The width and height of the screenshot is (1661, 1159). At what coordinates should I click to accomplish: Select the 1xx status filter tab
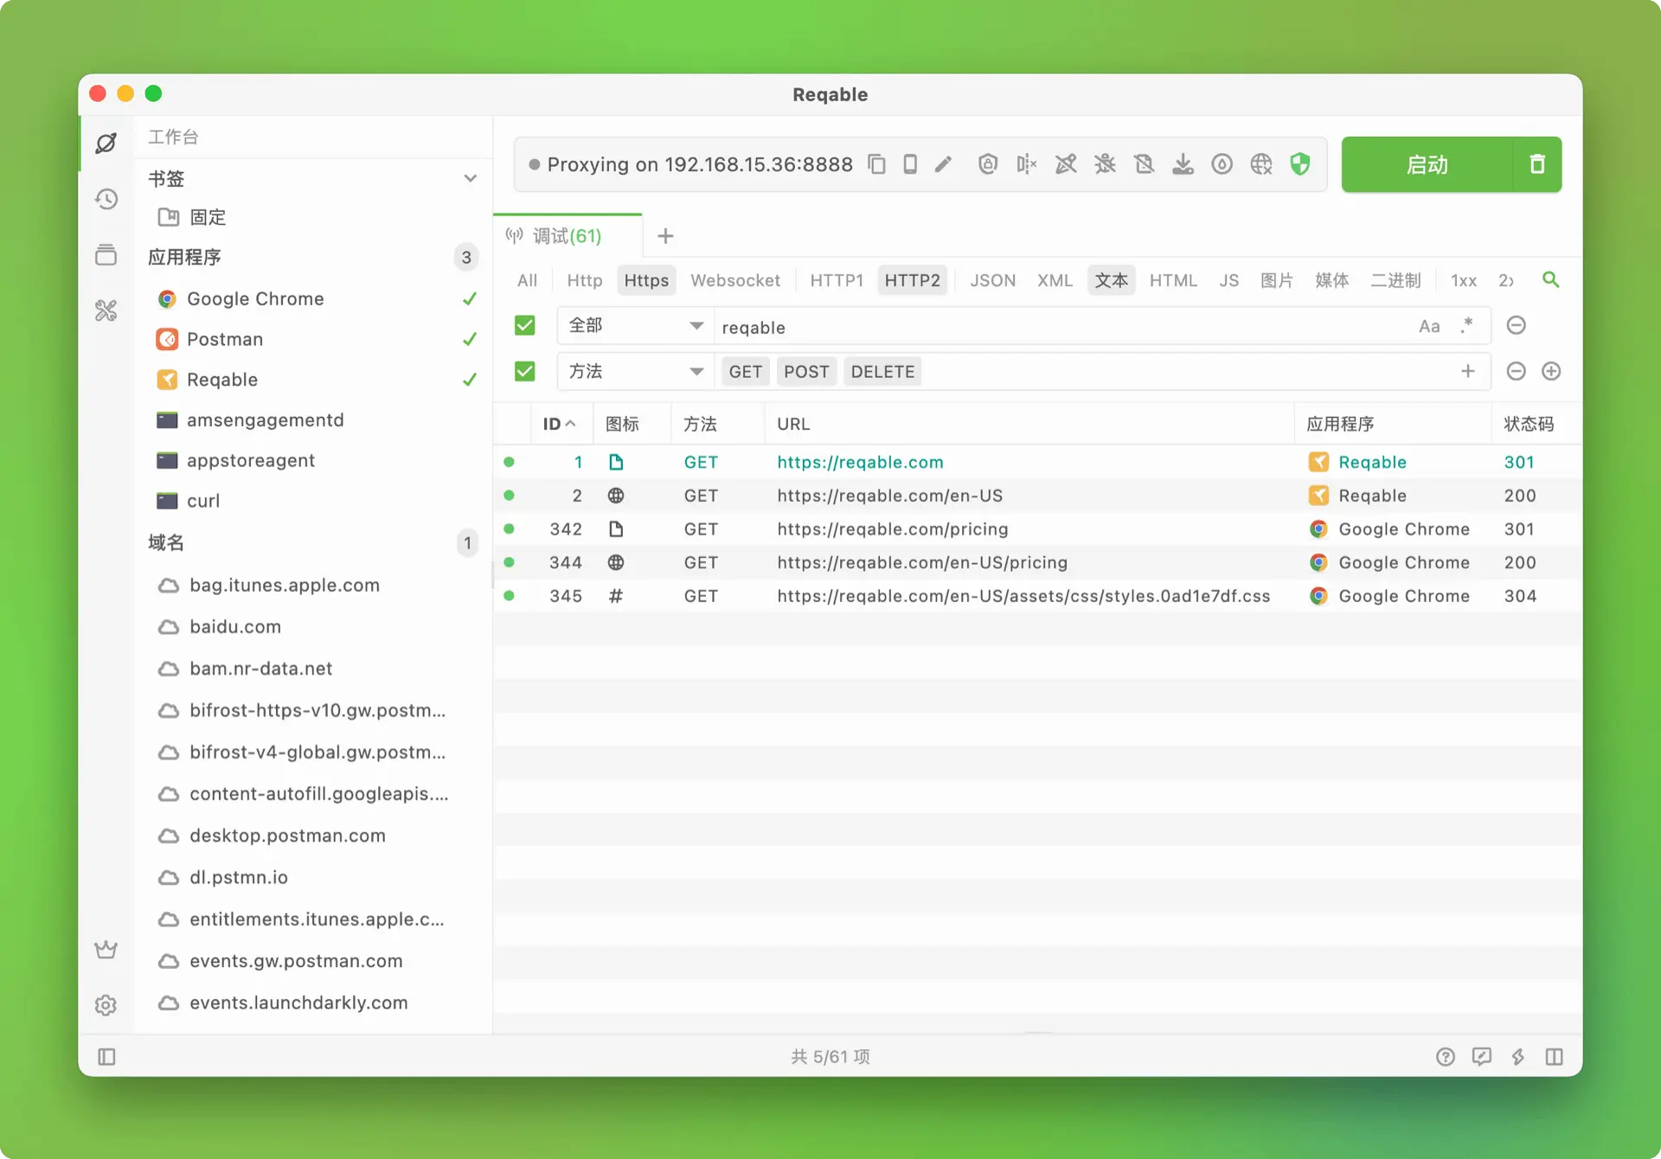pos(1464,280)
